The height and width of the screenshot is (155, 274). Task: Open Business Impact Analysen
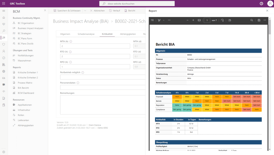[31, 28]
